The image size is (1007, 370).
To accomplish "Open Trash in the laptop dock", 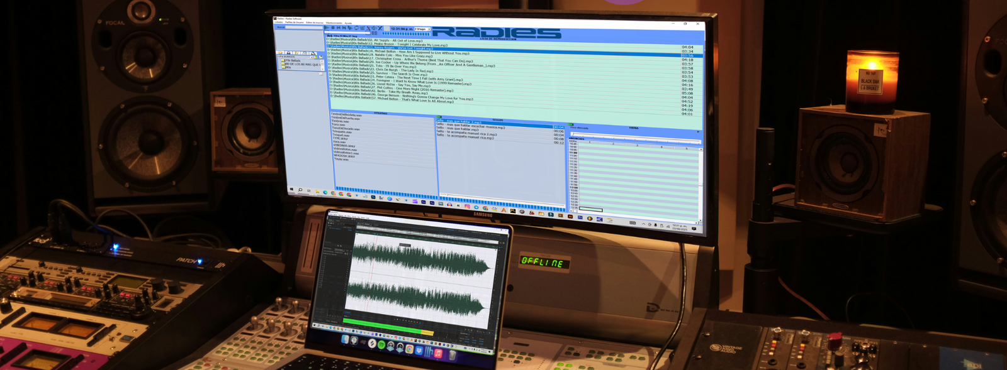I will 453,356.
